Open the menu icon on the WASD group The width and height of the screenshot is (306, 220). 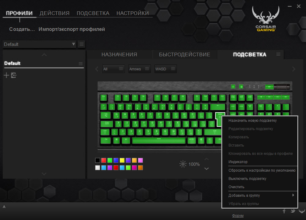click(173, 69)
